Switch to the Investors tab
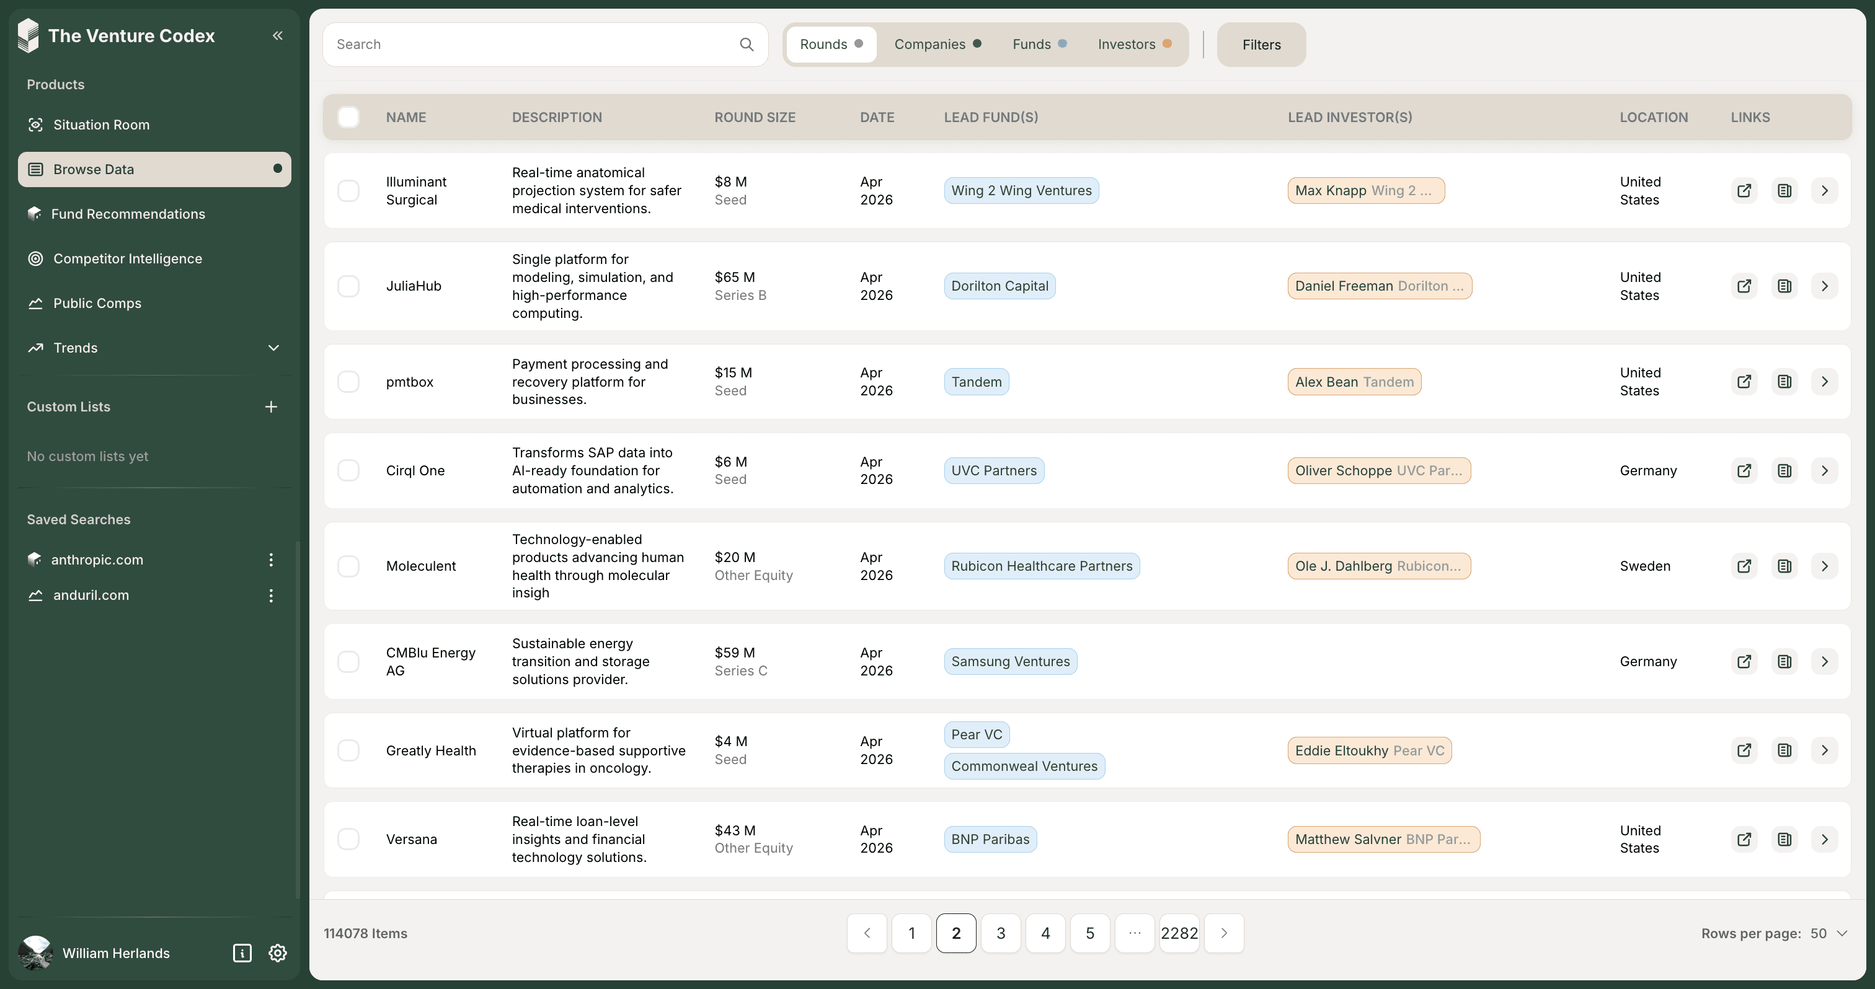This screenshot has height=989, width=1875. pyautogui.click(x=1134, y=45)
